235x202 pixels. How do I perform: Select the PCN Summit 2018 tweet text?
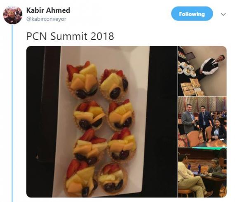(70, 36)
